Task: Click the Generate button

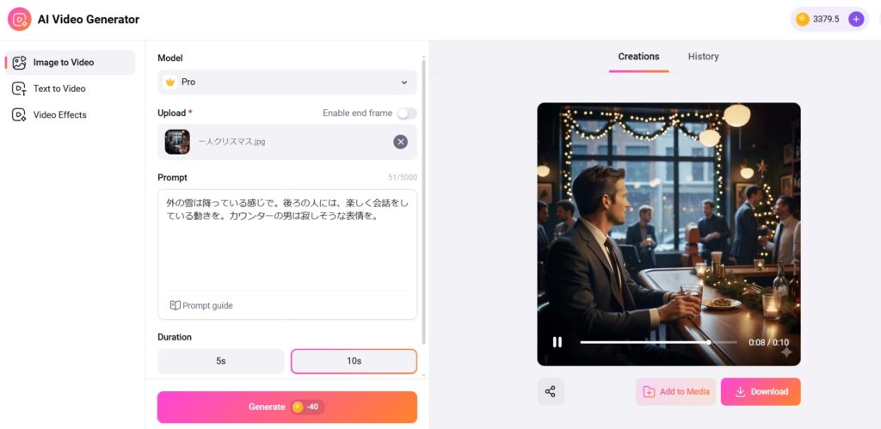Action: tap(286, 408)
